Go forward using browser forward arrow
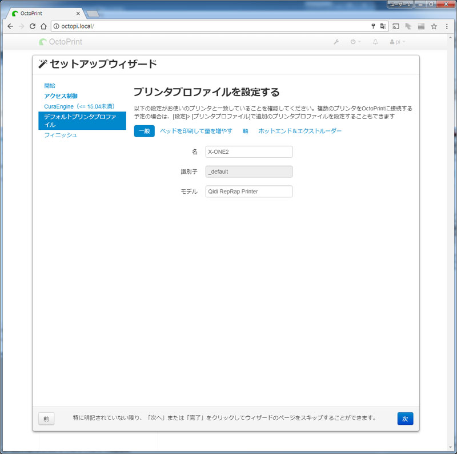 [21, 26]
